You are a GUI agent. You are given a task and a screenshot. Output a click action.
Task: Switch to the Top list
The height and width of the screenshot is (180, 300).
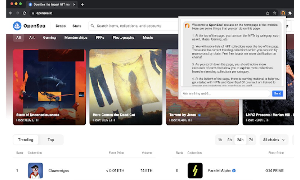pyautogui.click(x=51, y=140)
